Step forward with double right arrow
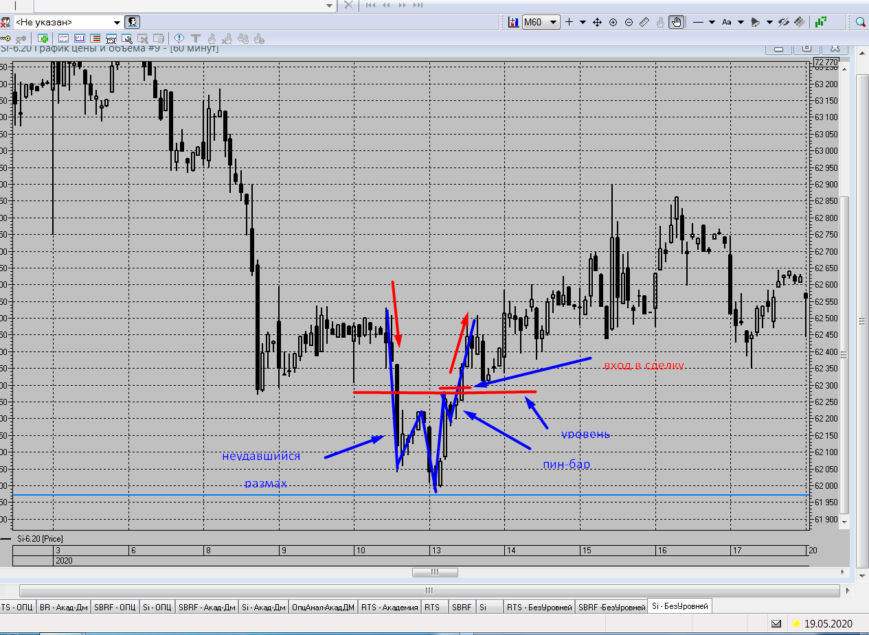 click(x=403, y=5)
